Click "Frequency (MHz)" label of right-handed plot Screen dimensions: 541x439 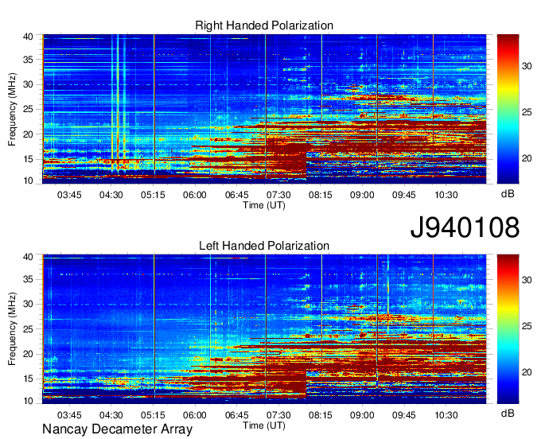(x=12, y=109)
